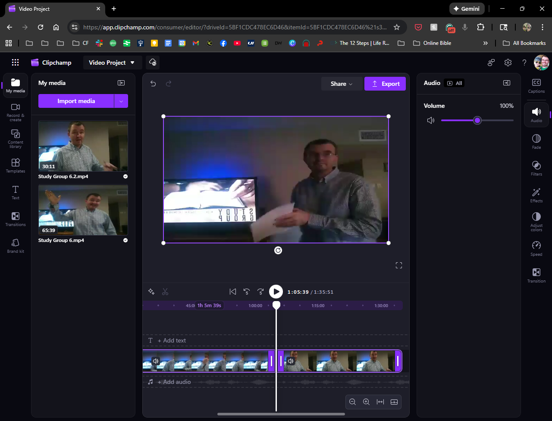The height and width of the screenshot is (421, 552).
Task: Open the Effects panel
Action: (536, 195)
